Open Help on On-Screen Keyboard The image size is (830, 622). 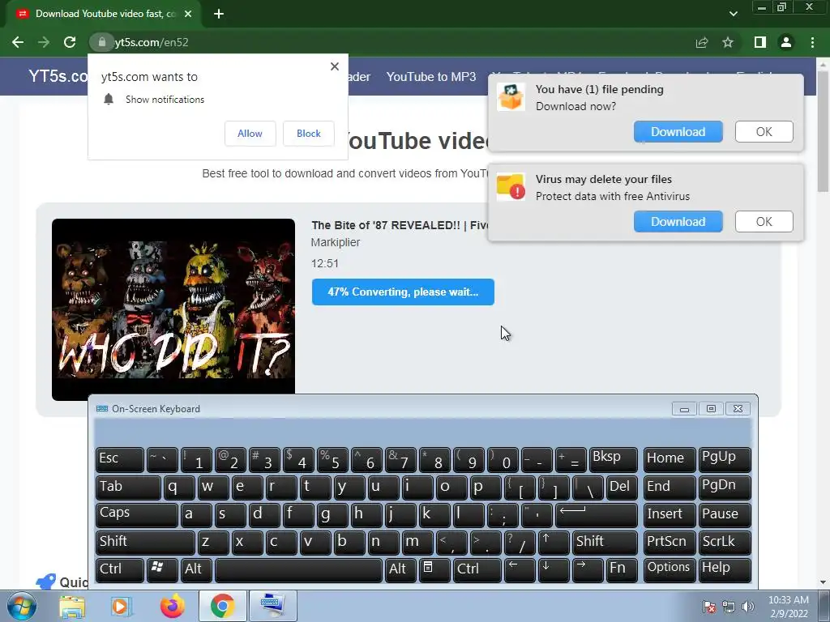725,569
